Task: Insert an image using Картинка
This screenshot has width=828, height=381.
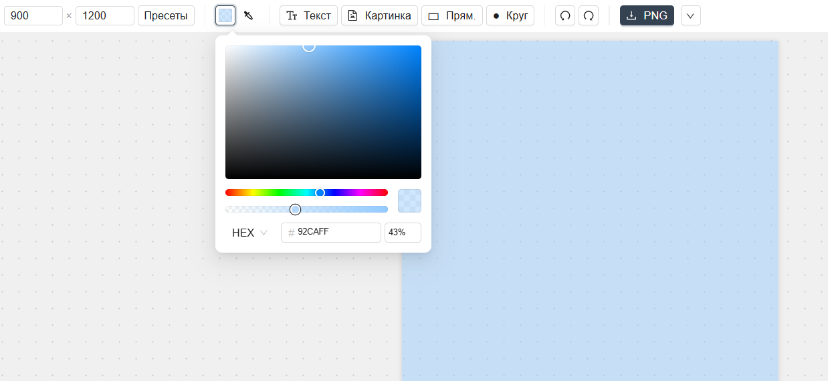Action: 379,15
